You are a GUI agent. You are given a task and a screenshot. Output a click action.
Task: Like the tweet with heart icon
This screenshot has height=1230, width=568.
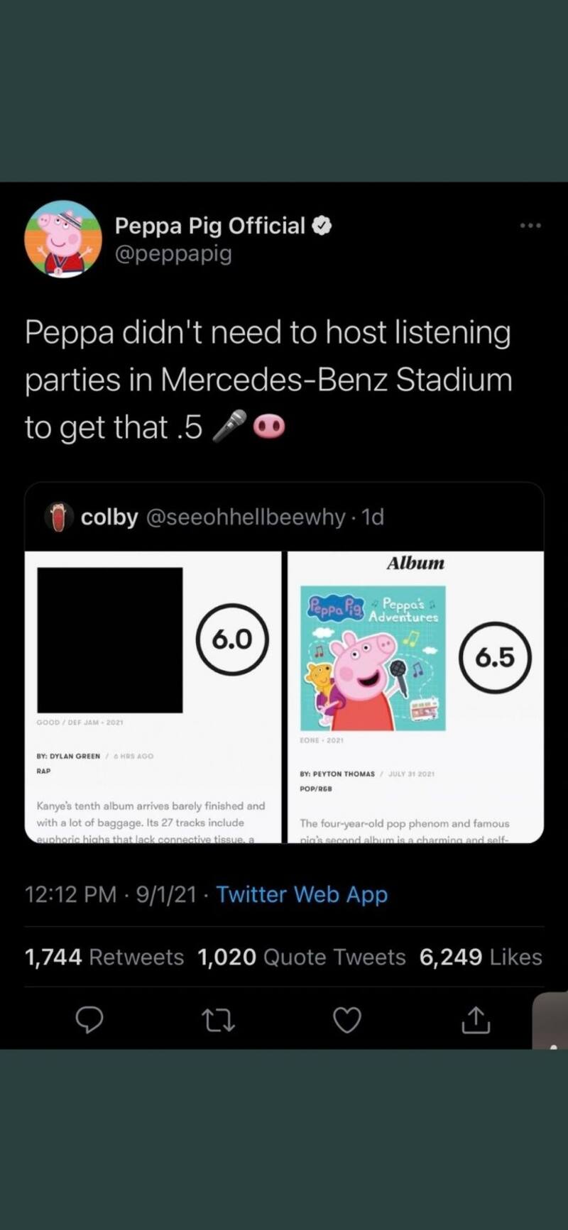(x=347, y=1020)
